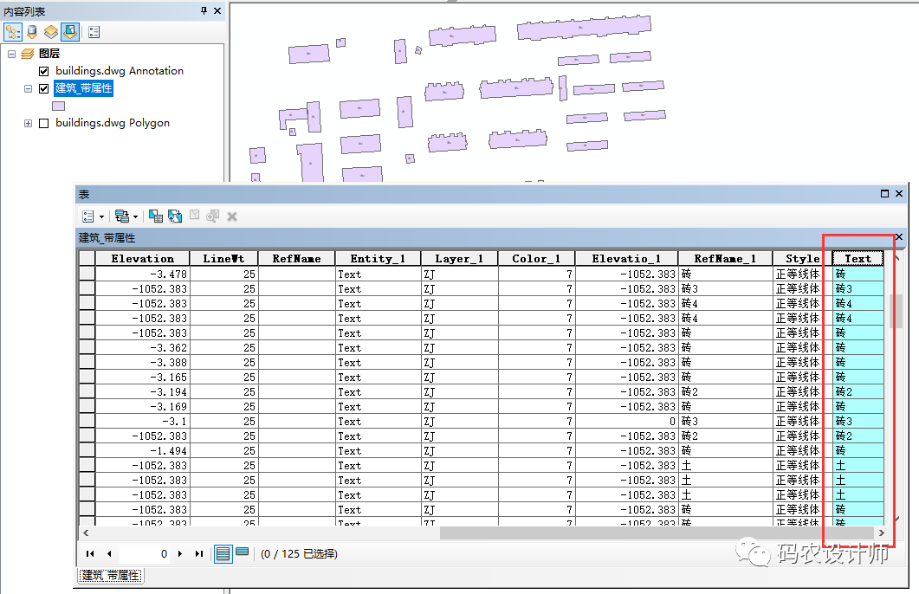Select List By Visibility icon
This screenshot has height=594, width=919.
pos(51,32)
